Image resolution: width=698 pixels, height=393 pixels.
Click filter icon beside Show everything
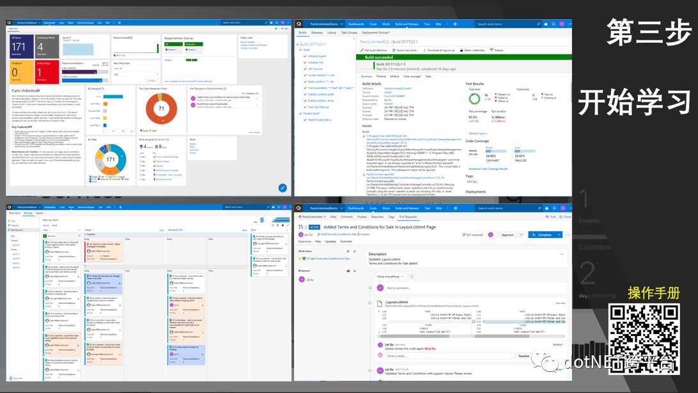click(x=412, y=277)
